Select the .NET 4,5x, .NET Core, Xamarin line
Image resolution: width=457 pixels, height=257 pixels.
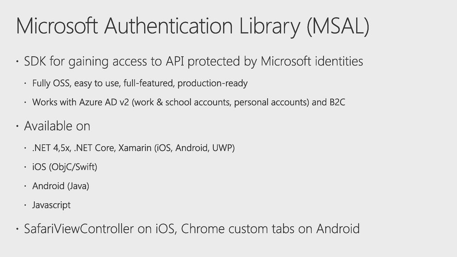click(x=133, y=148)
